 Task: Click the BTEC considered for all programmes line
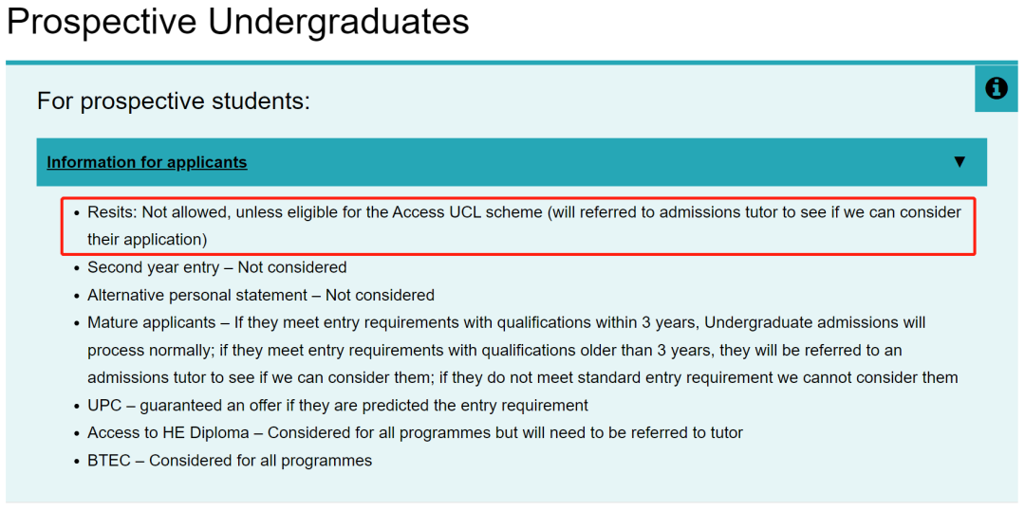(230, 461)
